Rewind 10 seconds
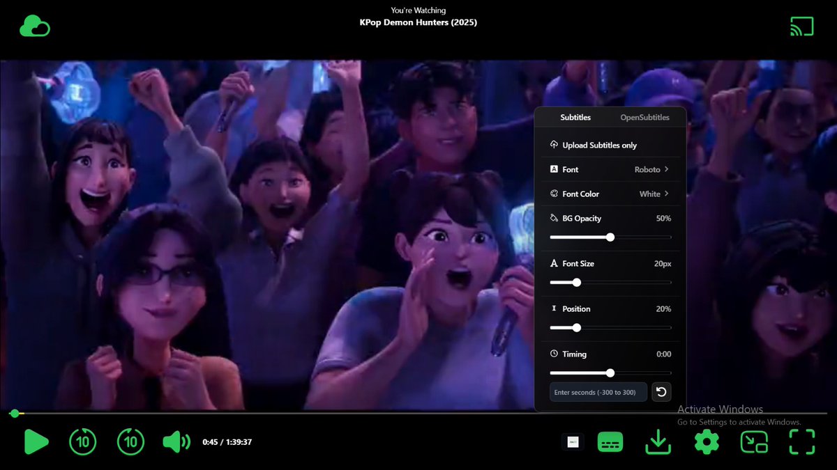The image size is (837, 470). coord(83,441)
